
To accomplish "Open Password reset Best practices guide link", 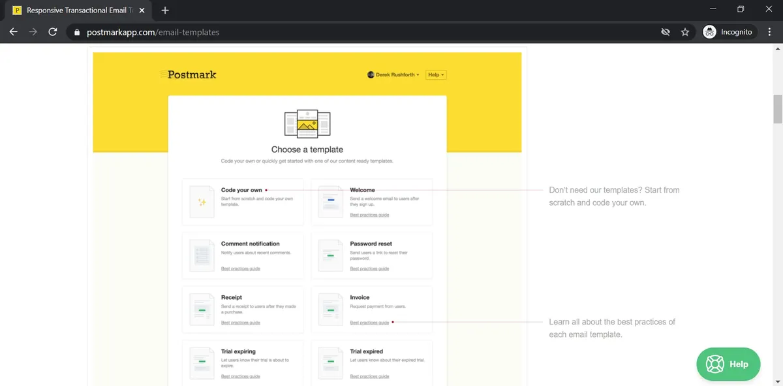I will tap(369, 268).
